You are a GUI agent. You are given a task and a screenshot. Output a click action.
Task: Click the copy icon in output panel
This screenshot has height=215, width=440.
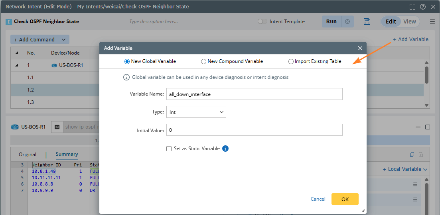(x=412, y=154)
